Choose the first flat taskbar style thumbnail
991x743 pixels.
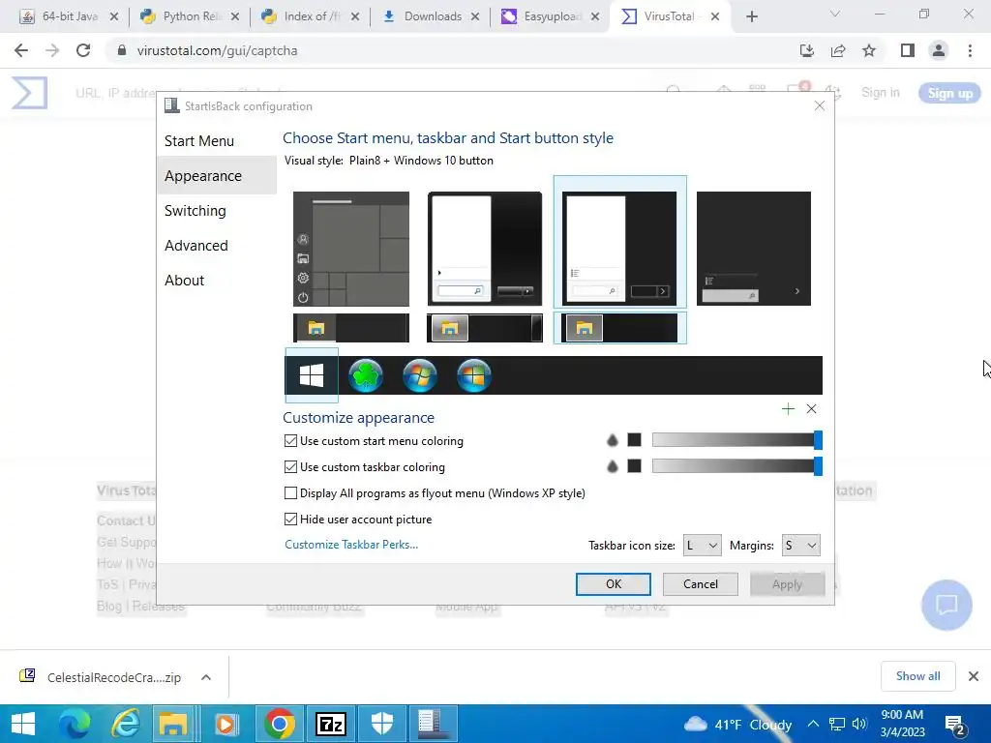click(351, 328)
